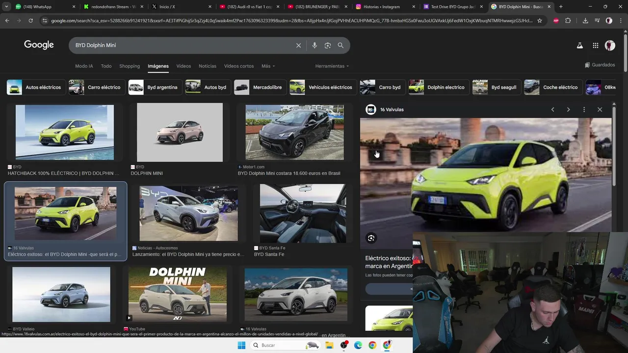Open Google account profile picture
The image size is (628, 353).
(x=610, y=45)
